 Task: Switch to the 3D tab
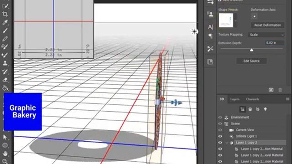coord(222,99)
